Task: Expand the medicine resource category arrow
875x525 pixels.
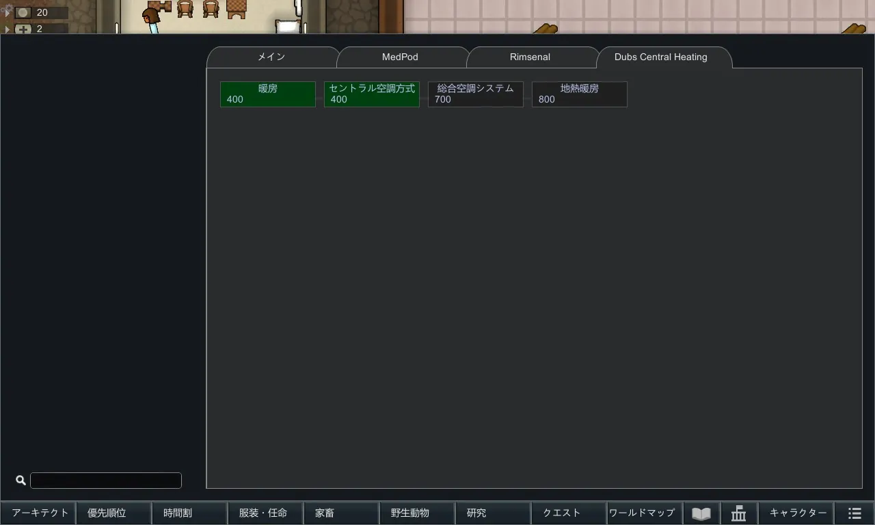Action: 8,29
